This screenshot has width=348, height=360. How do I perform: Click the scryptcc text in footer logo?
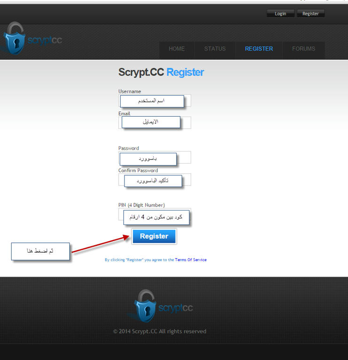tap(176, 308)
